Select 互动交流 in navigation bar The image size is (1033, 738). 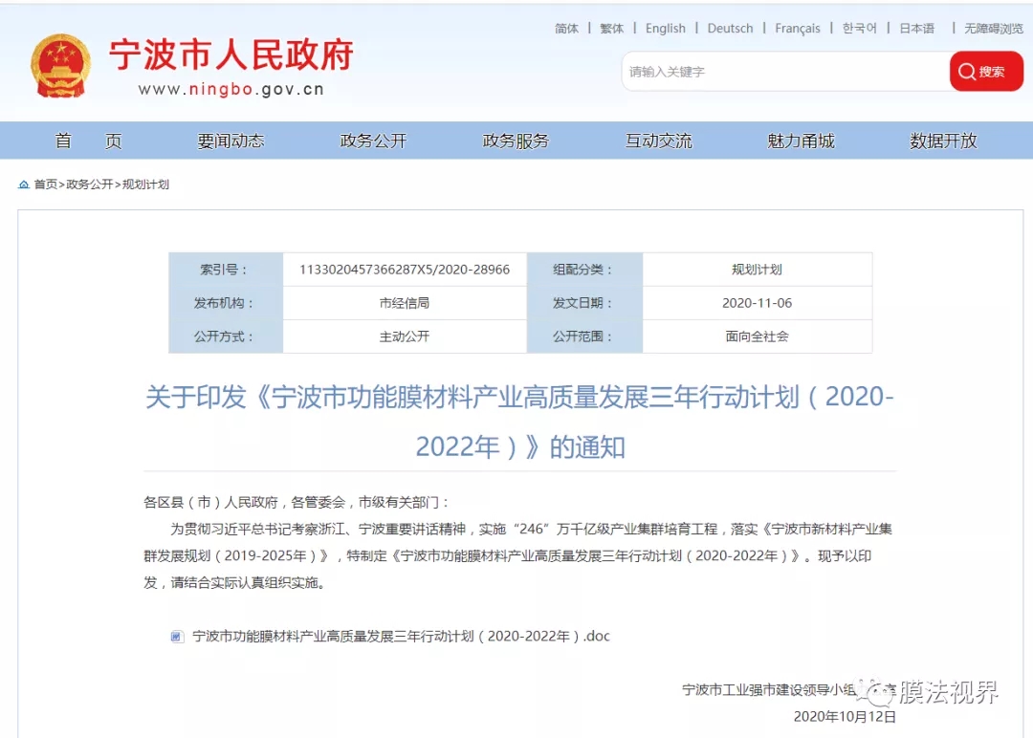[658, 141]
